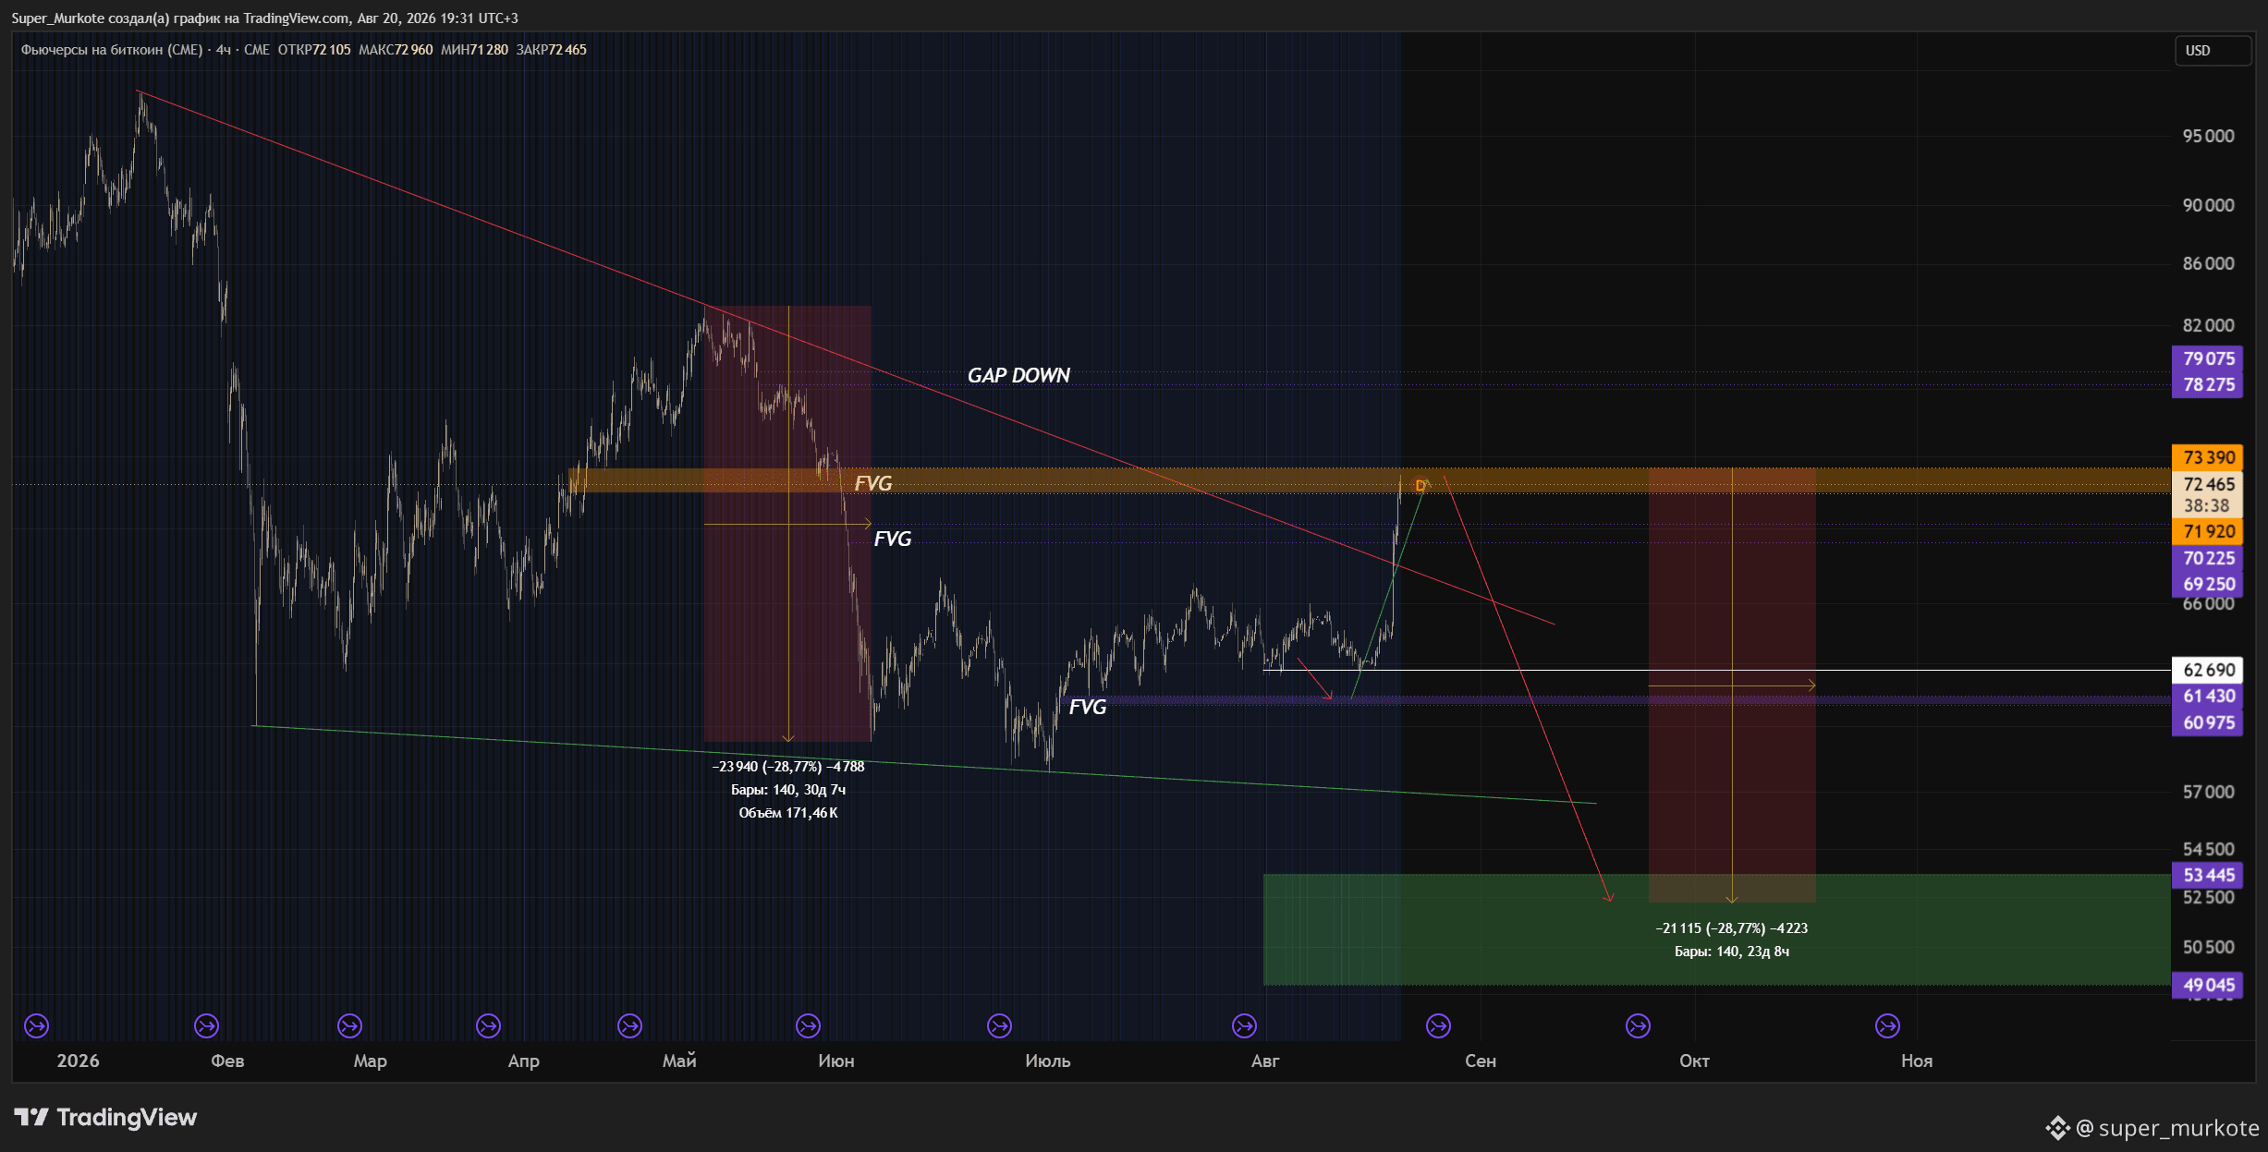Click the 60 975 price label

click(2208, 722)
